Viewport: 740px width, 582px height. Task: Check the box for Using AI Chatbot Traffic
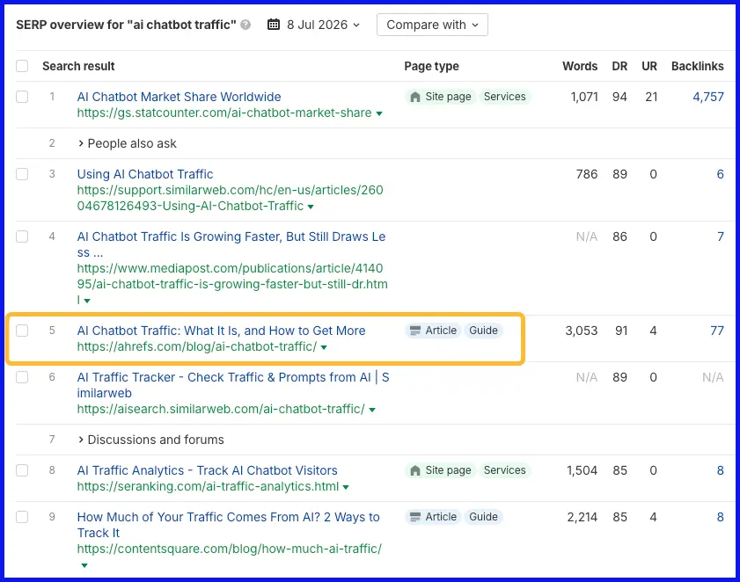coord(22,174)
